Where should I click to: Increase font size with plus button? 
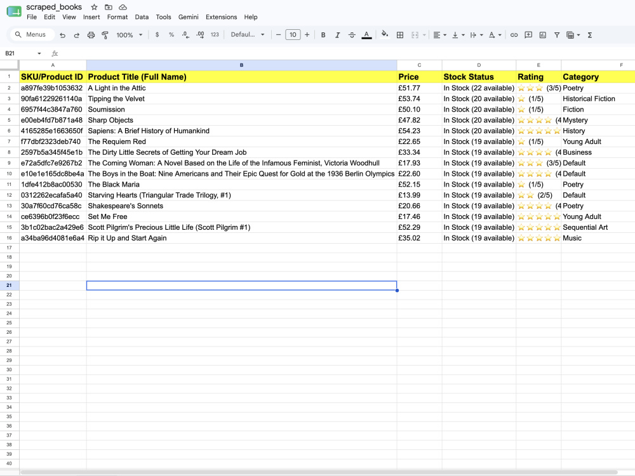[307, 35]
